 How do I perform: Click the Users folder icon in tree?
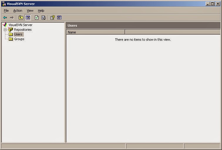click(x=11, y=34)
